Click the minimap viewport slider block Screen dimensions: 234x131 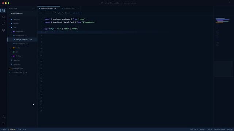223,69
